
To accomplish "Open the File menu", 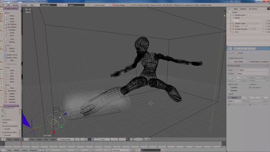I will point(8,5).
